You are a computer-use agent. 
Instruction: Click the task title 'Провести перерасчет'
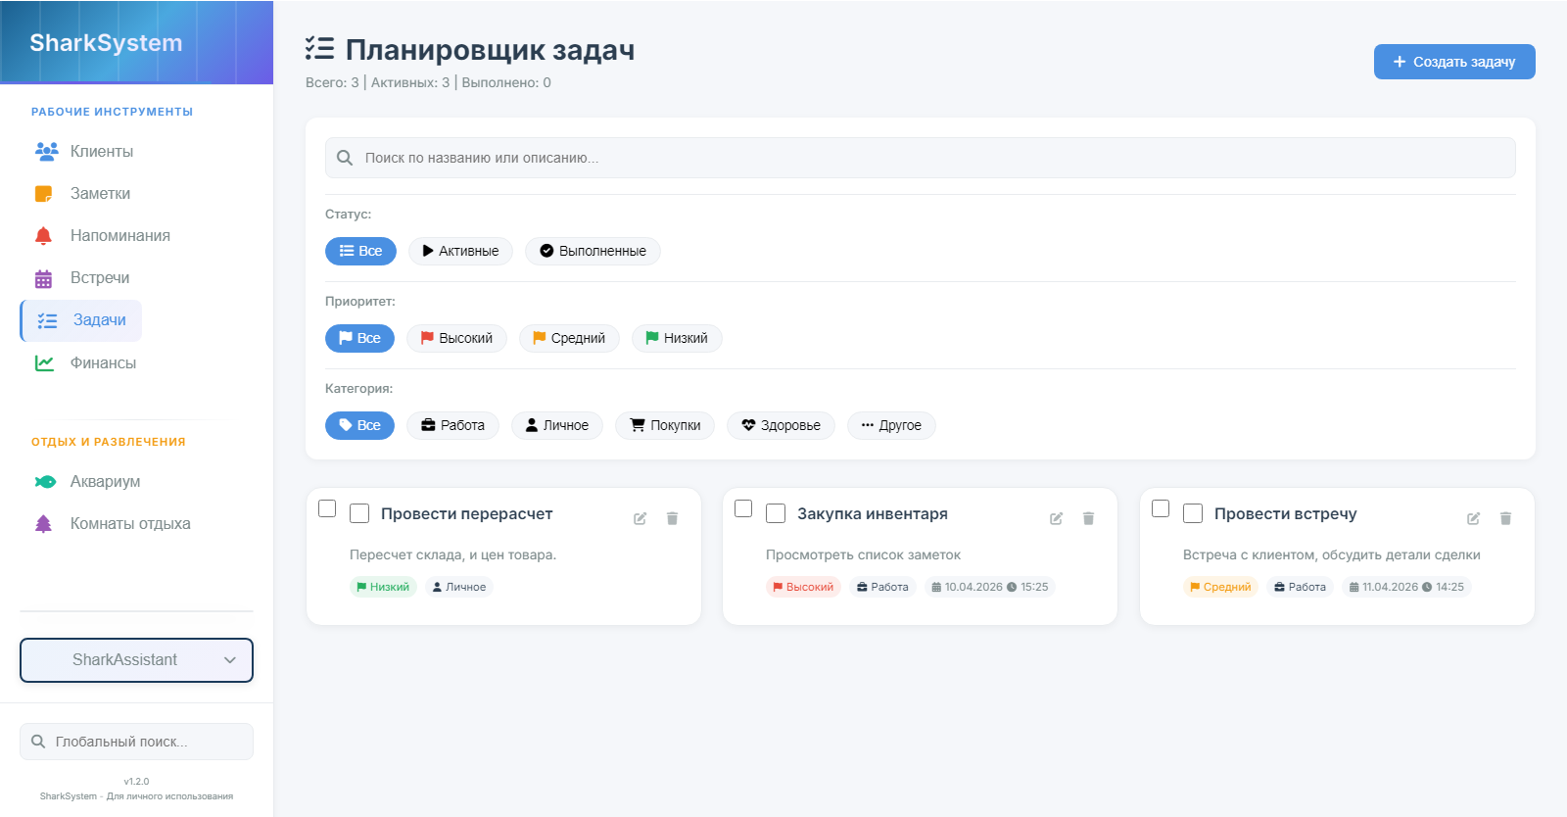466,514
